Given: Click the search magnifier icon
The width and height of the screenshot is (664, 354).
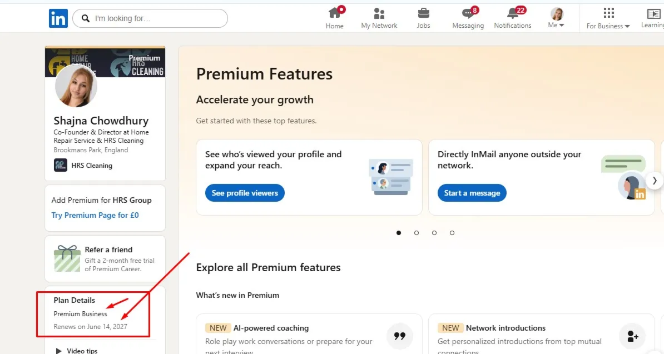Looking at the screenshot, I should [86, 18].
